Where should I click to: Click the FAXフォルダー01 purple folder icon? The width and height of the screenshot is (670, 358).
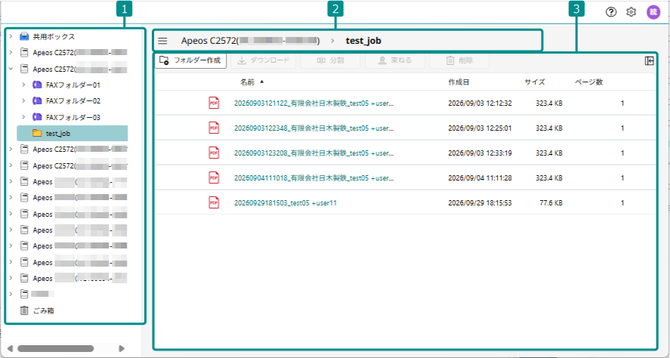pos(37,85)
